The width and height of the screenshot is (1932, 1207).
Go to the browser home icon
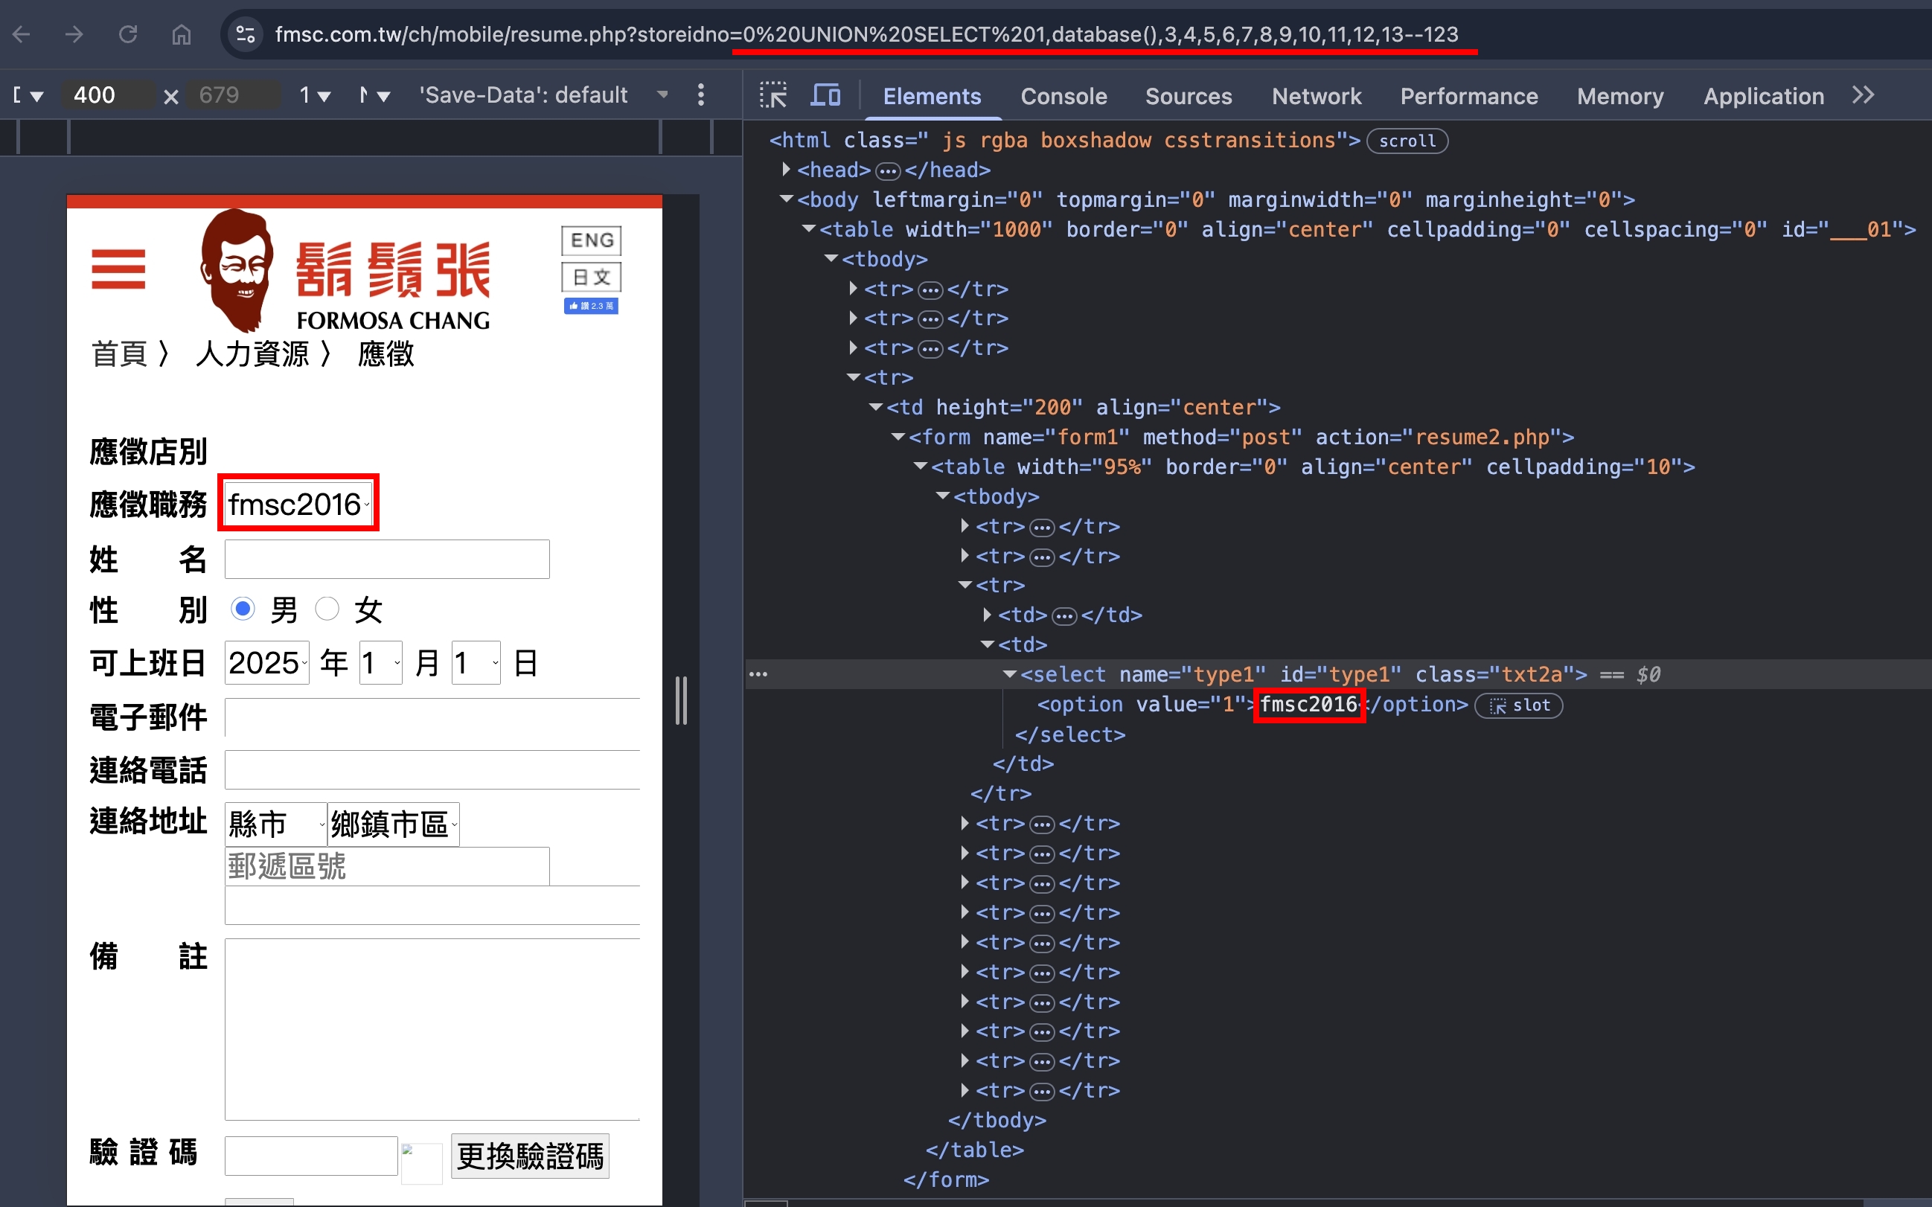tap(182, 34)
